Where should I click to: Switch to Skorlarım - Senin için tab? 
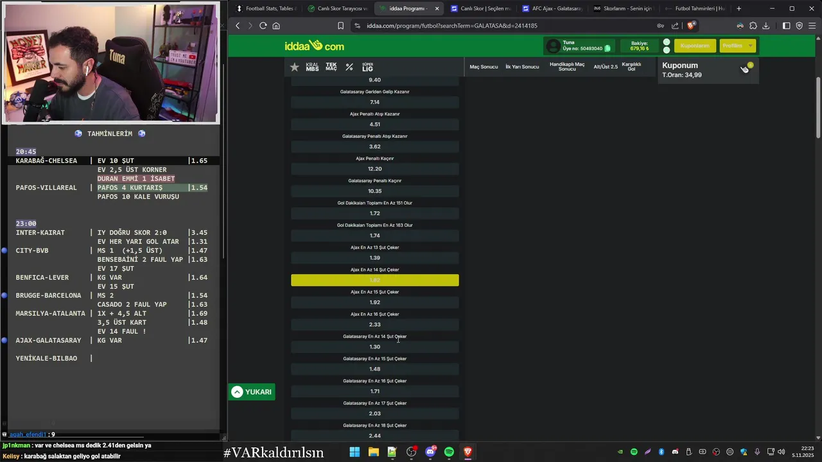click(x=624, y=8)
